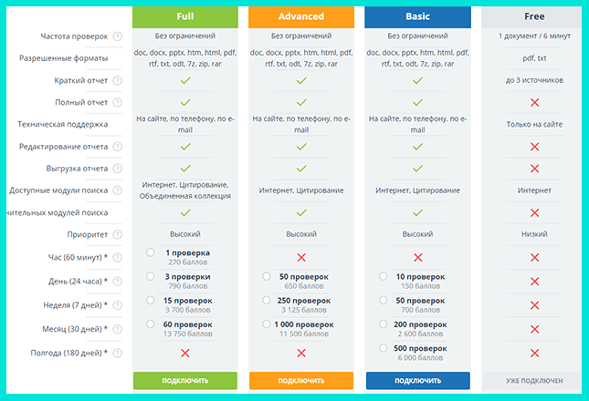Select Basic 500 проверок 6 000 баллов
Screen dimensions: 589x401
tap(383, 348)
